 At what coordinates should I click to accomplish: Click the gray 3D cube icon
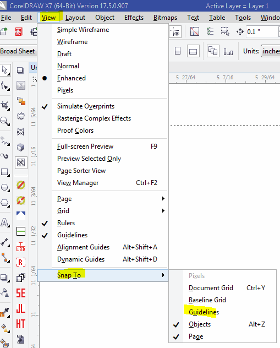20,147
